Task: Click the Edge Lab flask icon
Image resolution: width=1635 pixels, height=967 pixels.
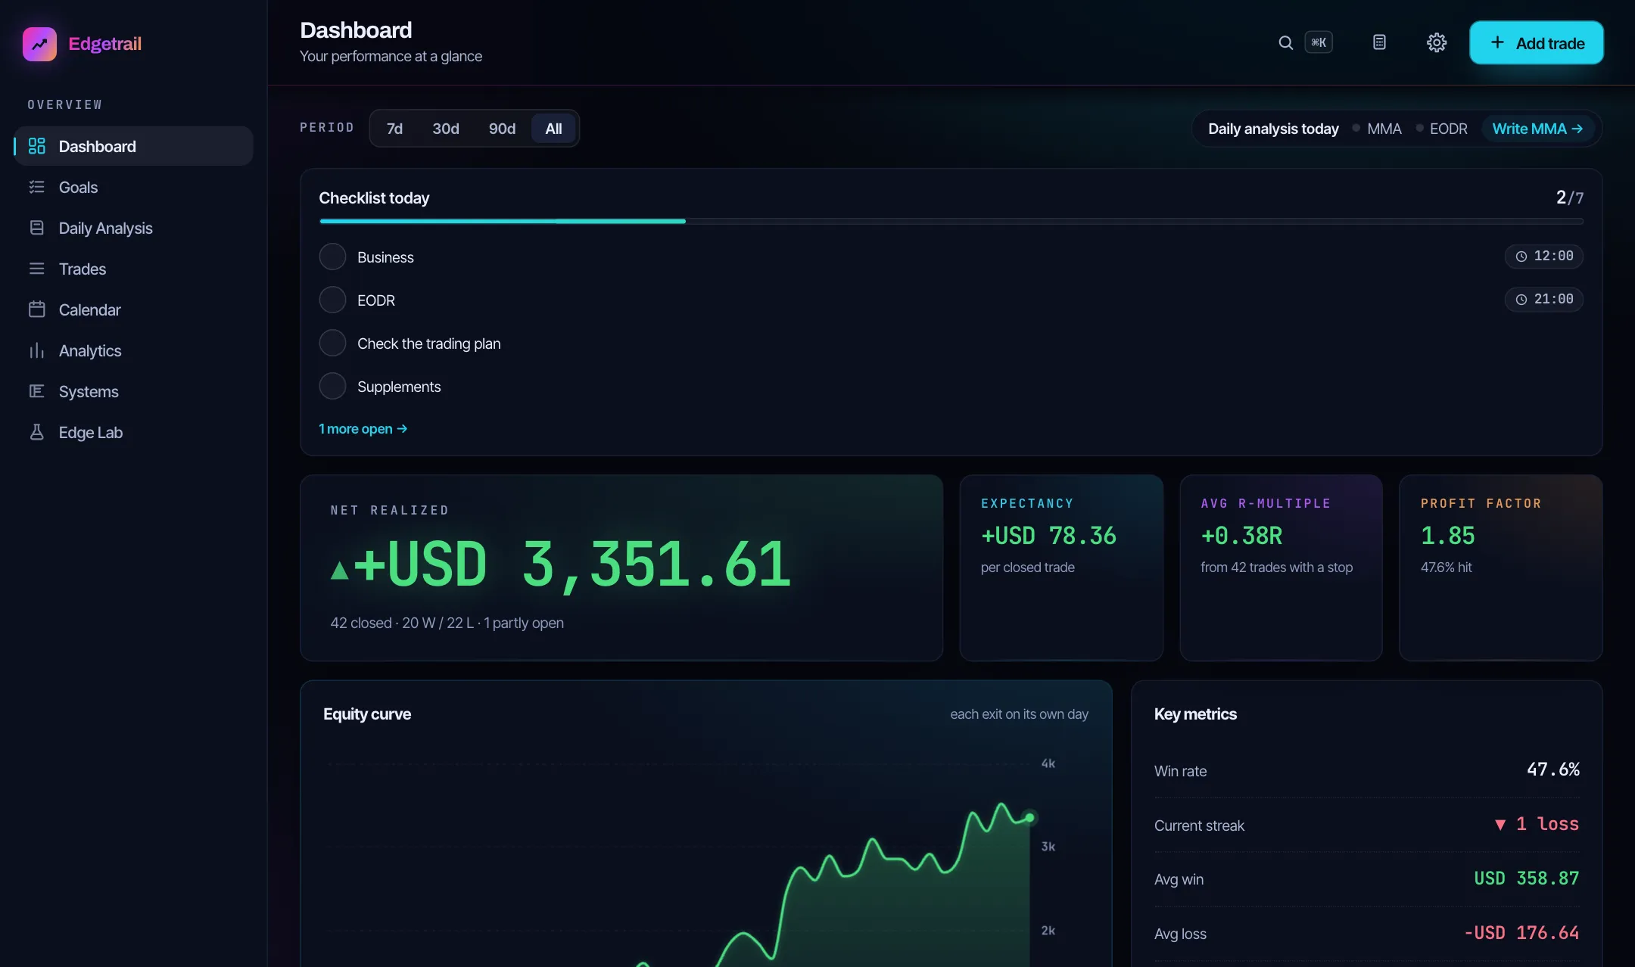Action: click(x=36, y=432)
